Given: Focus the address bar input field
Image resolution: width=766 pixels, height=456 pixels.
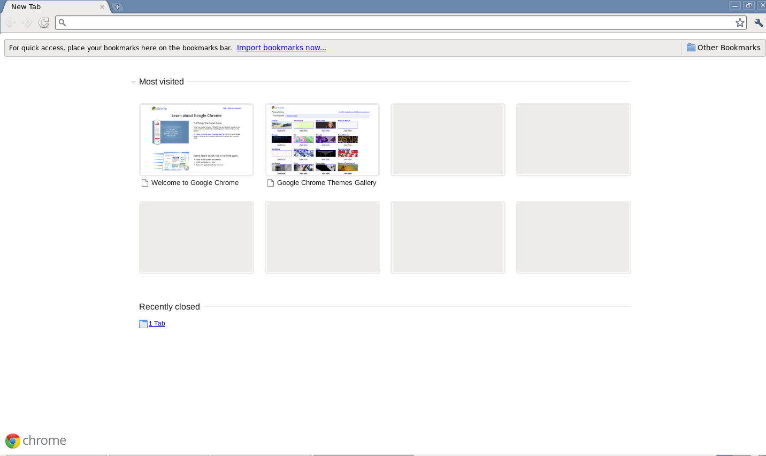Looking at the screenshot, I should pos(396,22).
